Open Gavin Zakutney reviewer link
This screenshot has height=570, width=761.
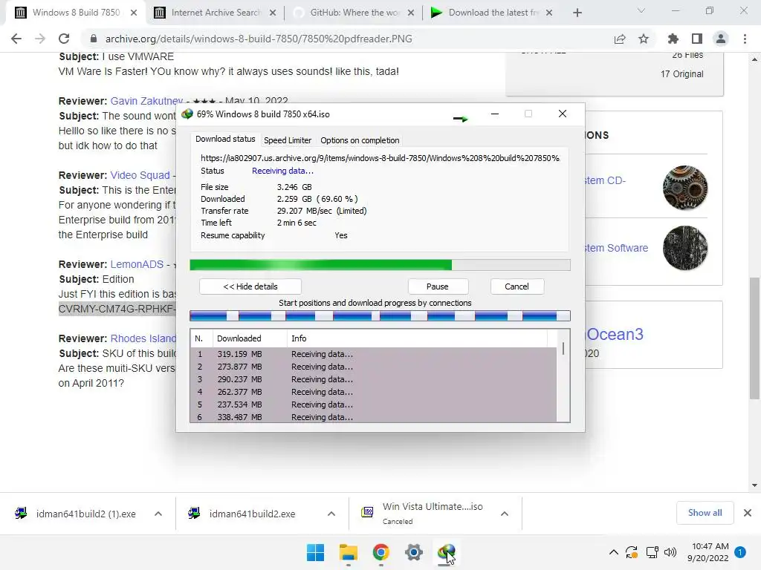[146, 101]
